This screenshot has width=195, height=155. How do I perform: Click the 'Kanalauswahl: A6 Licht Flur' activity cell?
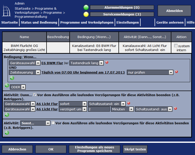click(145, 48)
